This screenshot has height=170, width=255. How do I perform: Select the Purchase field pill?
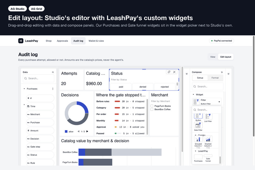pyautogui.click(x=40, y=123)
